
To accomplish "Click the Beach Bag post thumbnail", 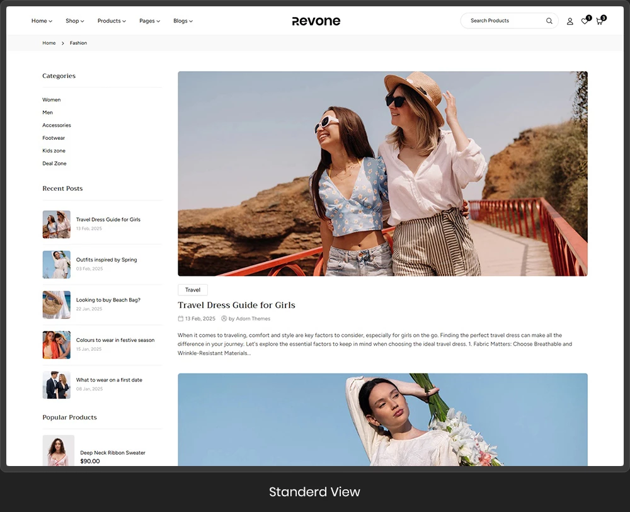I will click(x=56, y=305).
